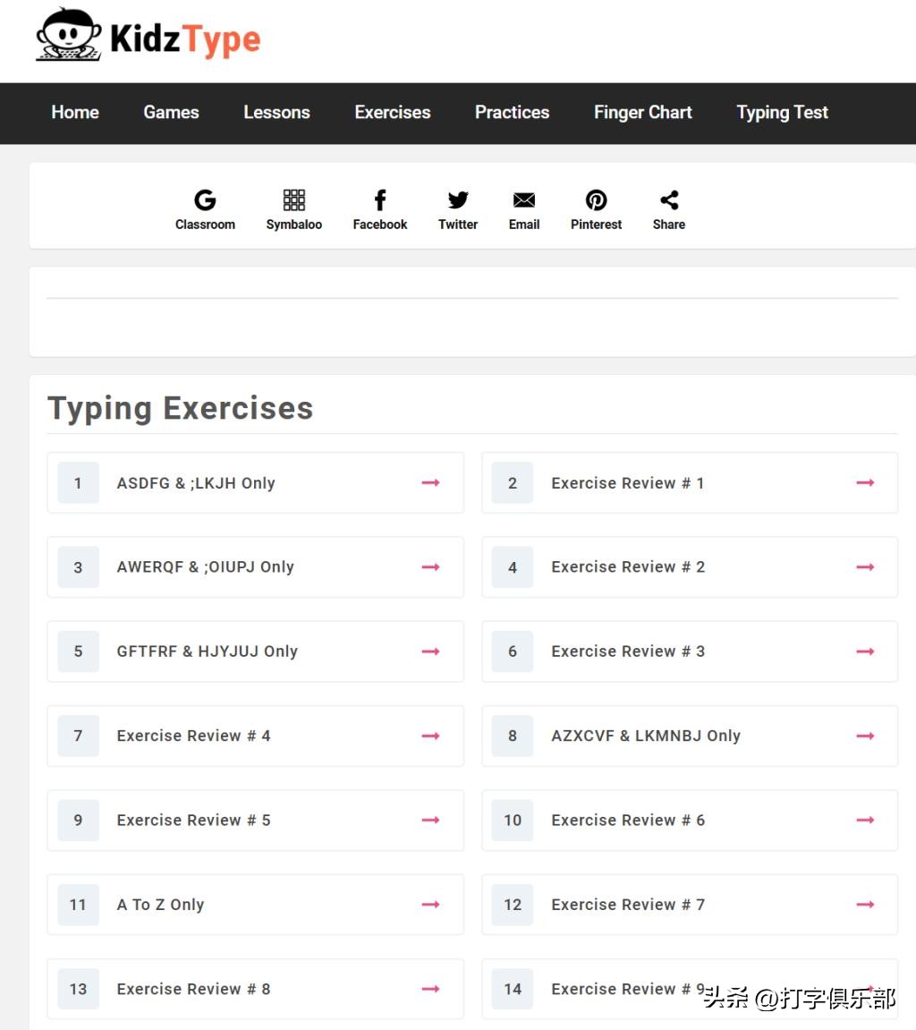
Task: Open the generic Share icon
Action: coord(669,200)
